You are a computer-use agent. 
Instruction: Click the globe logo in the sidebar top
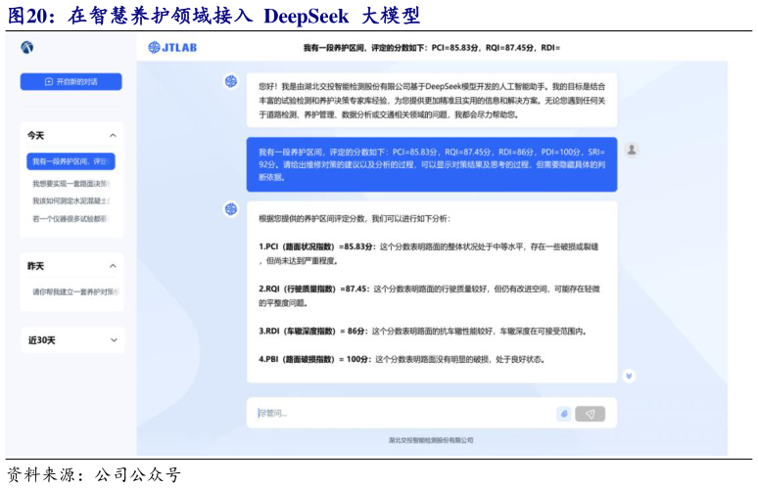(27, 47)
